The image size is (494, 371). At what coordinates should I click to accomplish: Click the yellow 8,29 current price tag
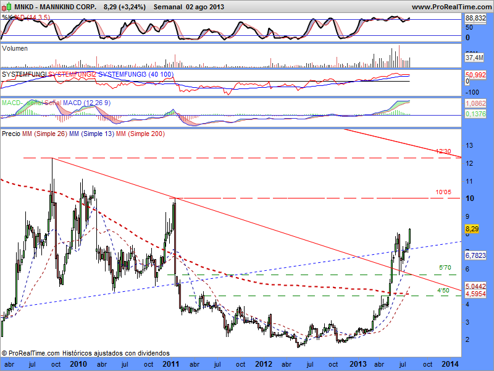pos(472,229)
